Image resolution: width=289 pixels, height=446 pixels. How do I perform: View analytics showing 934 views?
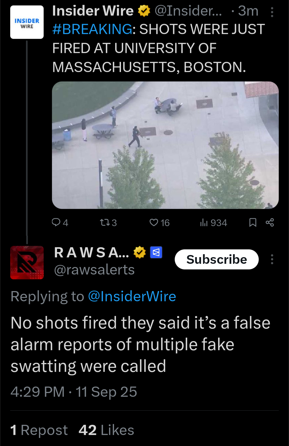pyautogui.click(x=214, y=223)
